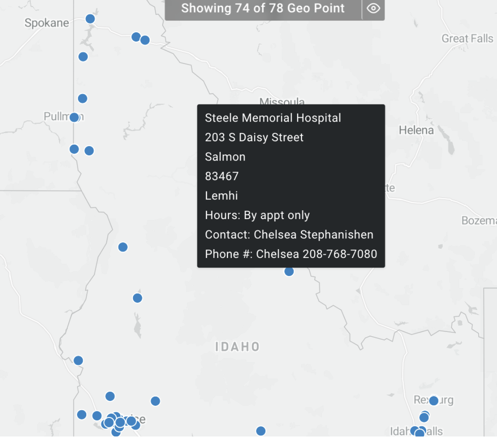Toggle the eye visibility icon in header
The image size is (497, 439).
(373, 9)
